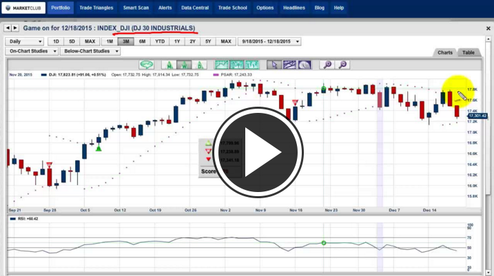Open the Data Central menu
Image resolution: width=494 pixels, height=276 pixels.
point(195,8)
